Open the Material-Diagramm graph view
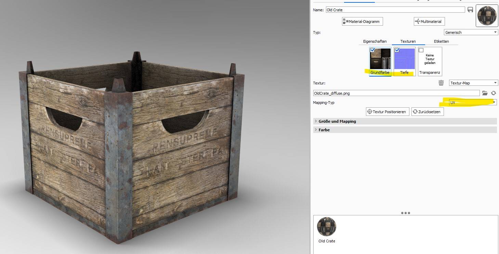499x254 pixels. (x=363, y=22)
